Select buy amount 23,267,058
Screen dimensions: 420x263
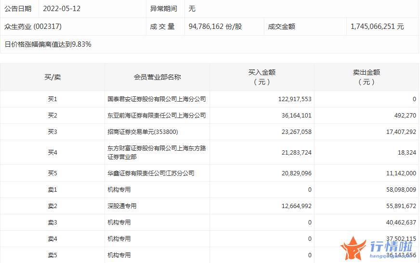297,132
